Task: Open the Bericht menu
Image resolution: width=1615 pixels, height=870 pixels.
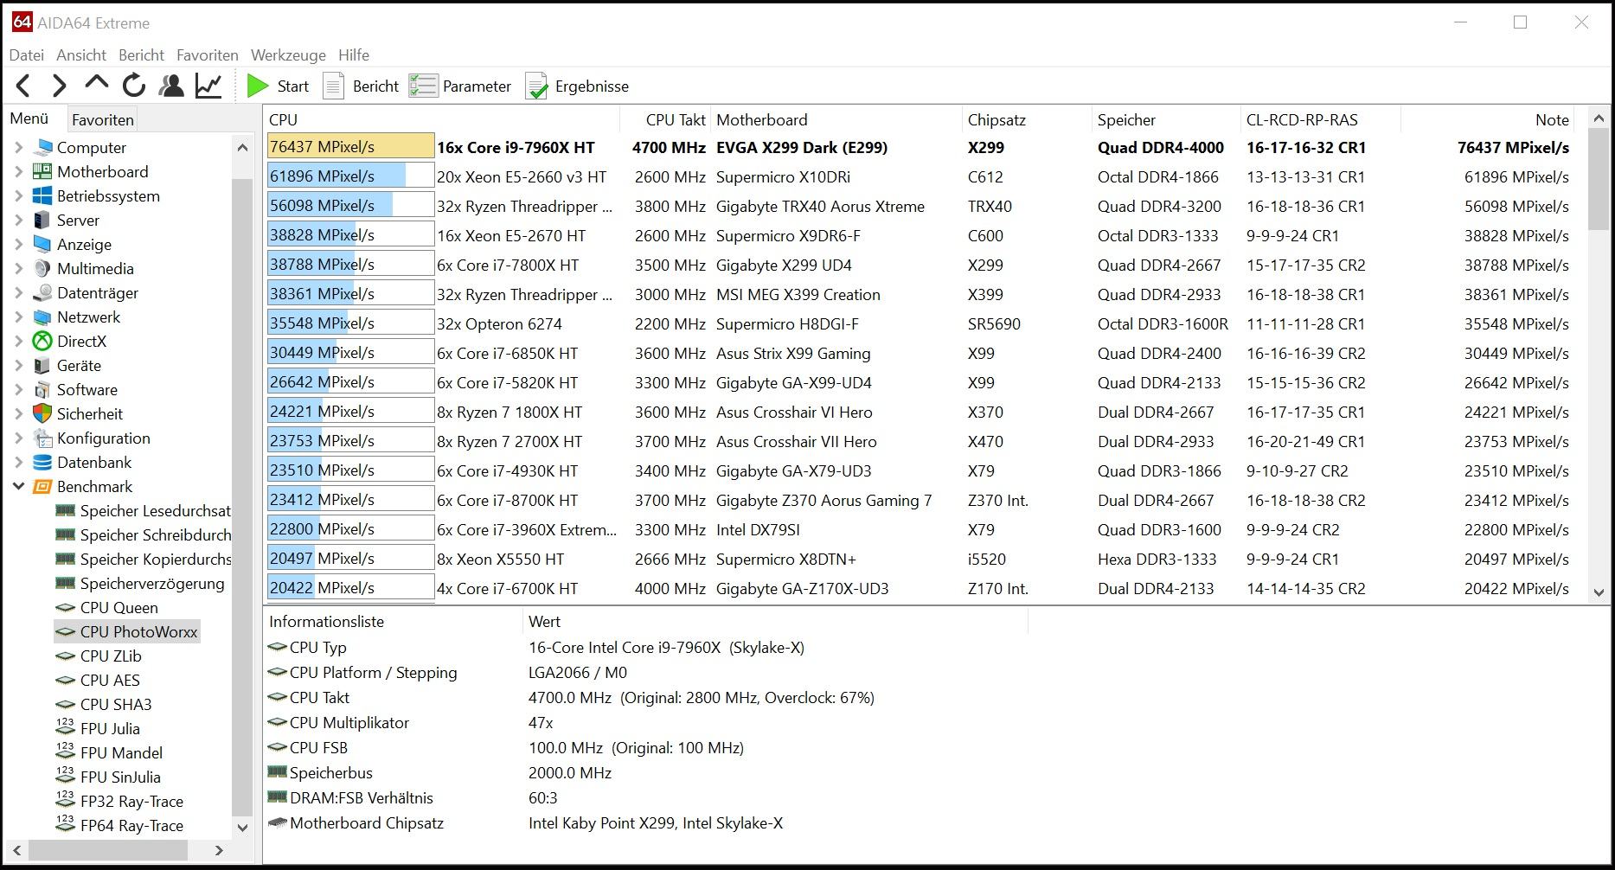Action: [141, 54]
